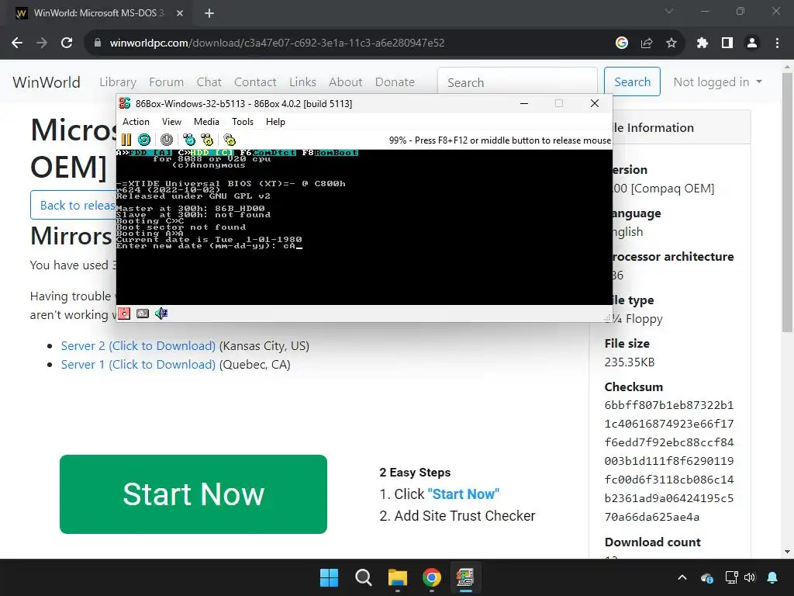
Task: Click the address bar URL
Action: click(x=277, y=43)
